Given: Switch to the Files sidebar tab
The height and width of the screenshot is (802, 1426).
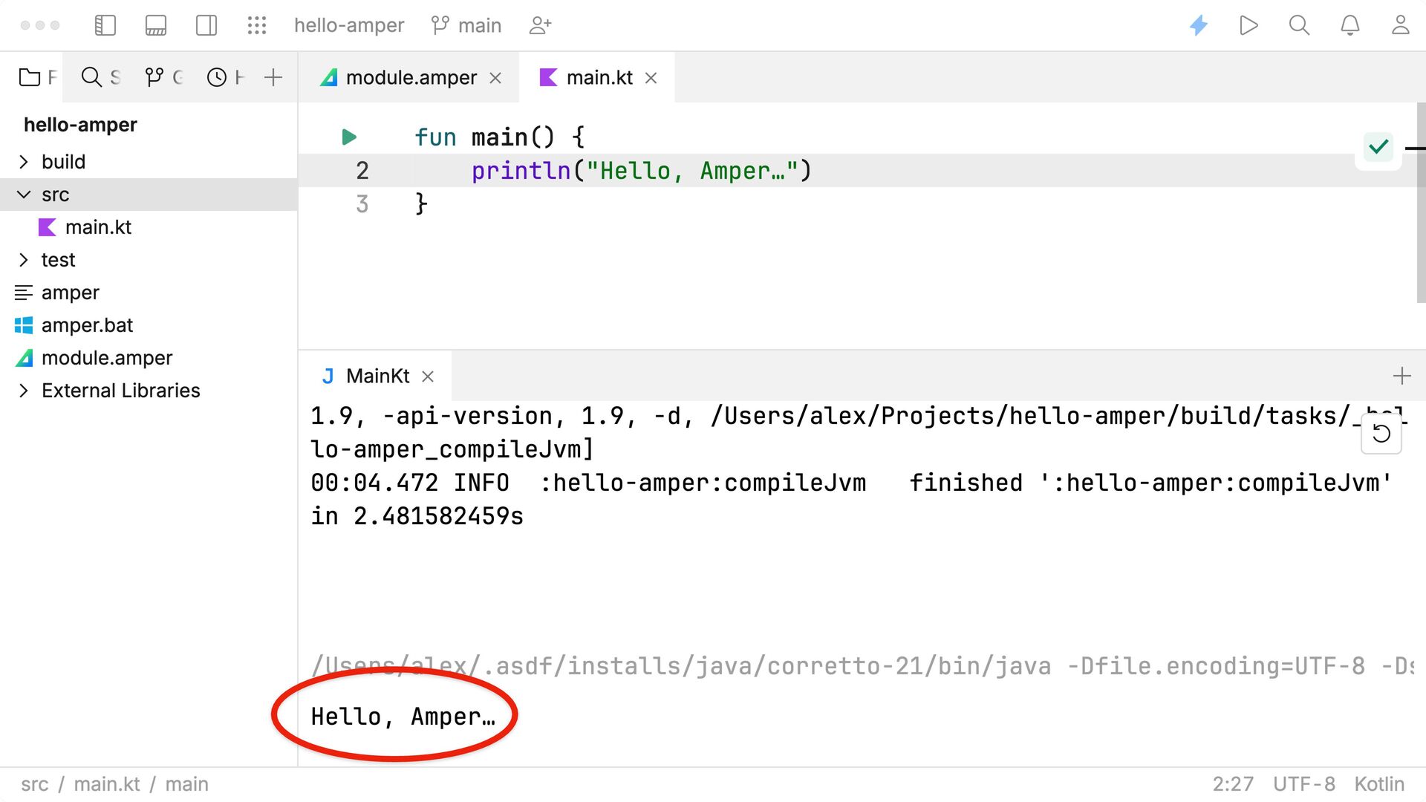Looking at the screenshot, I should tap(37, 77).
